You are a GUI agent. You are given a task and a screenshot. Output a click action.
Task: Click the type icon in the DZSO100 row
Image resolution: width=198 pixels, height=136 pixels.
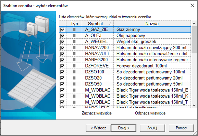(x=74, y=72)
